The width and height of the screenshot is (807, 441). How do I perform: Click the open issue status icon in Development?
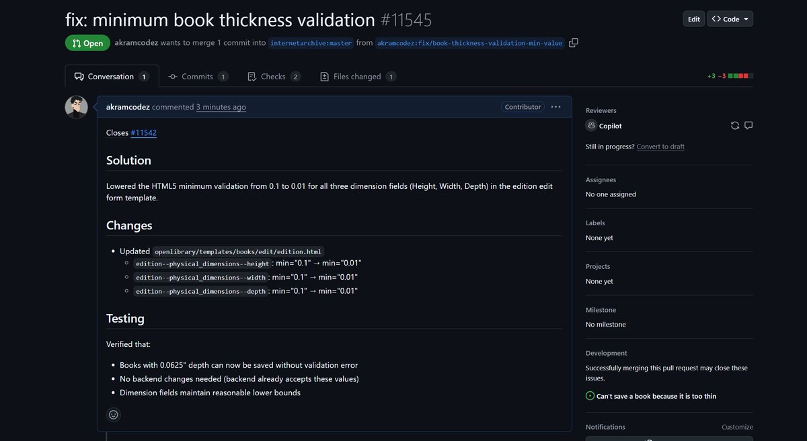pos(590,396)
